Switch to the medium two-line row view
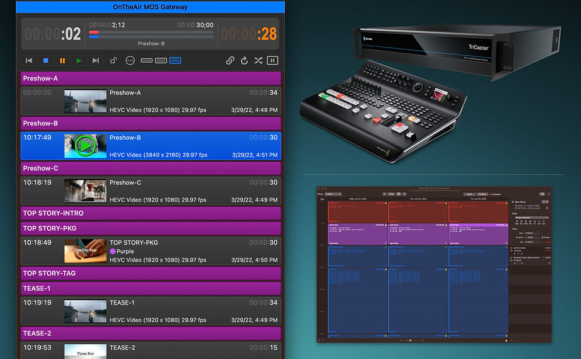581x359 pixels. point(161,60)
